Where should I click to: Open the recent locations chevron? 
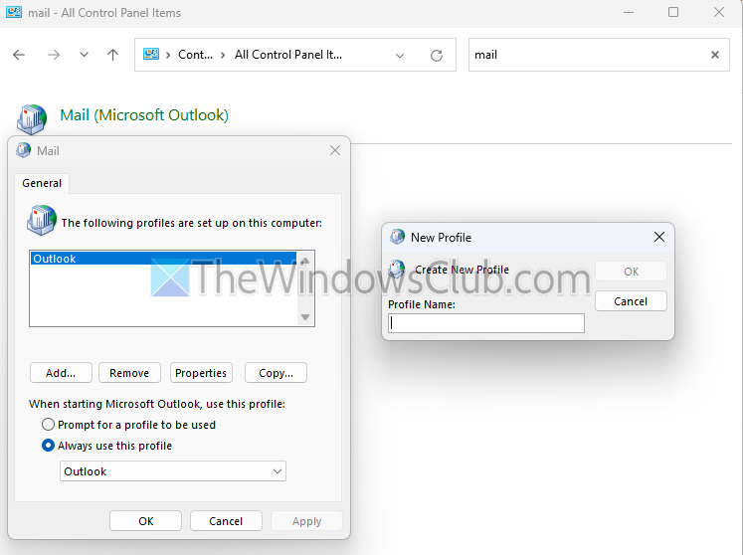coord(84,55)
